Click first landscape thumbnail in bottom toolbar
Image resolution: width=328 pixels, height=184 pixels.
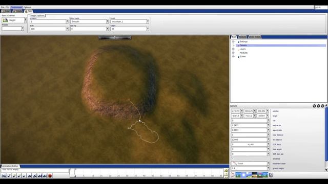point(238,175)
